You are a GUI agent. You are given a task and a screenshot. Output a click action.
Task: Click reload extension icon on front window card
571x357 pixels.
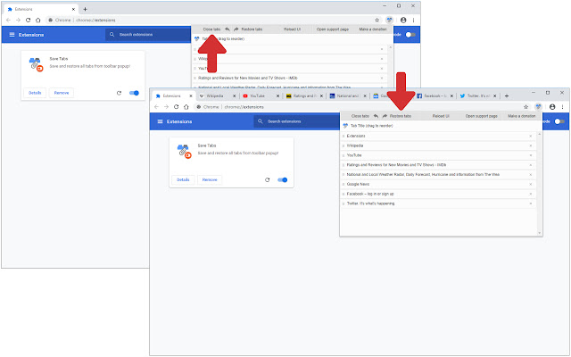tap(268, 179)
